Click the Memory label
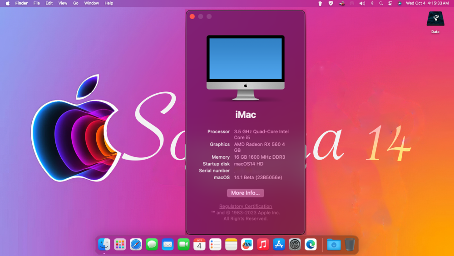The width and height of the screenshot is (454, 256). coord(221,157)
